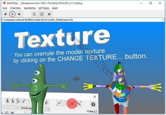Open the SETTINGS menu
This screenshot has width=166, height=115.
[x=44, y=8]
